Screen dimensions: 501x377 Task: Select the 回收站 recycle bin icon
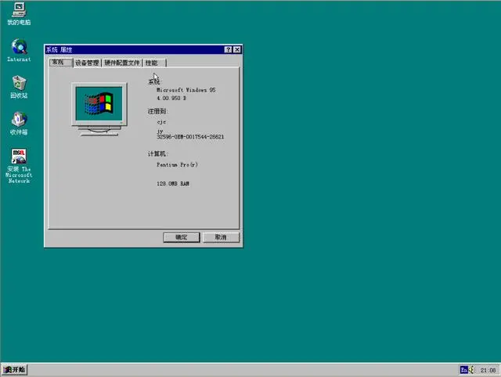[19, 87]
